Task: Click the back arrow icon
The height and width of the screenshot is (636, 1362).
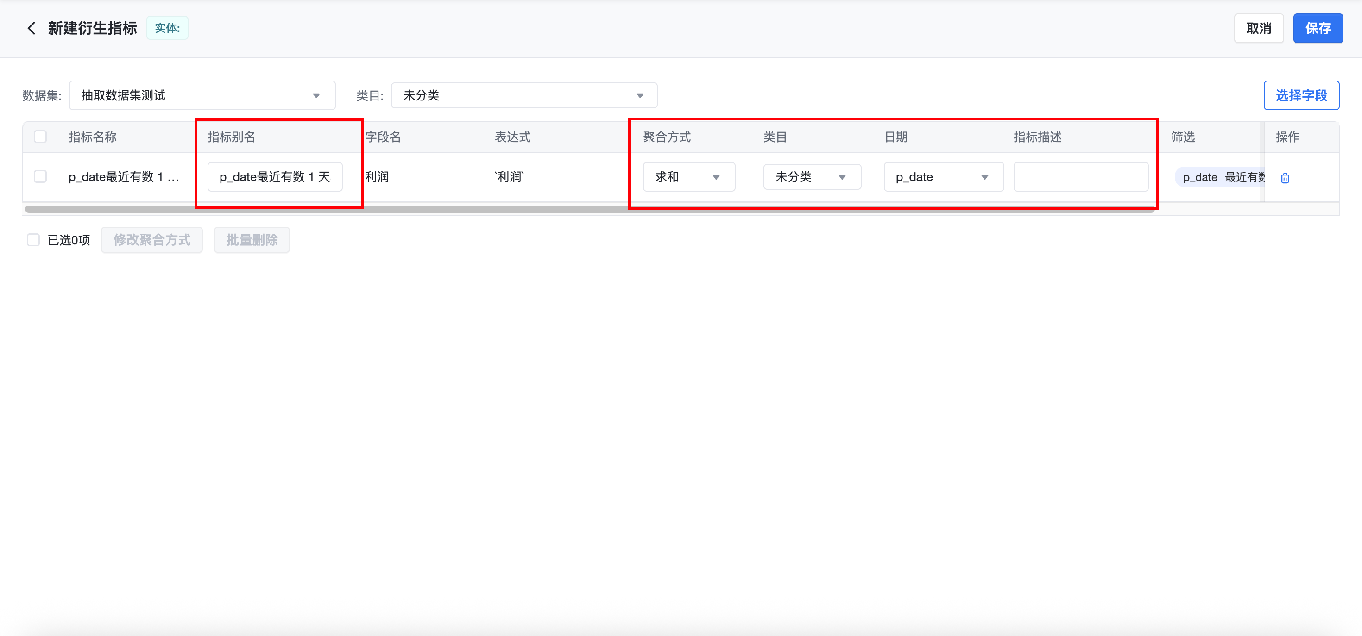Action: pos(31,28)
